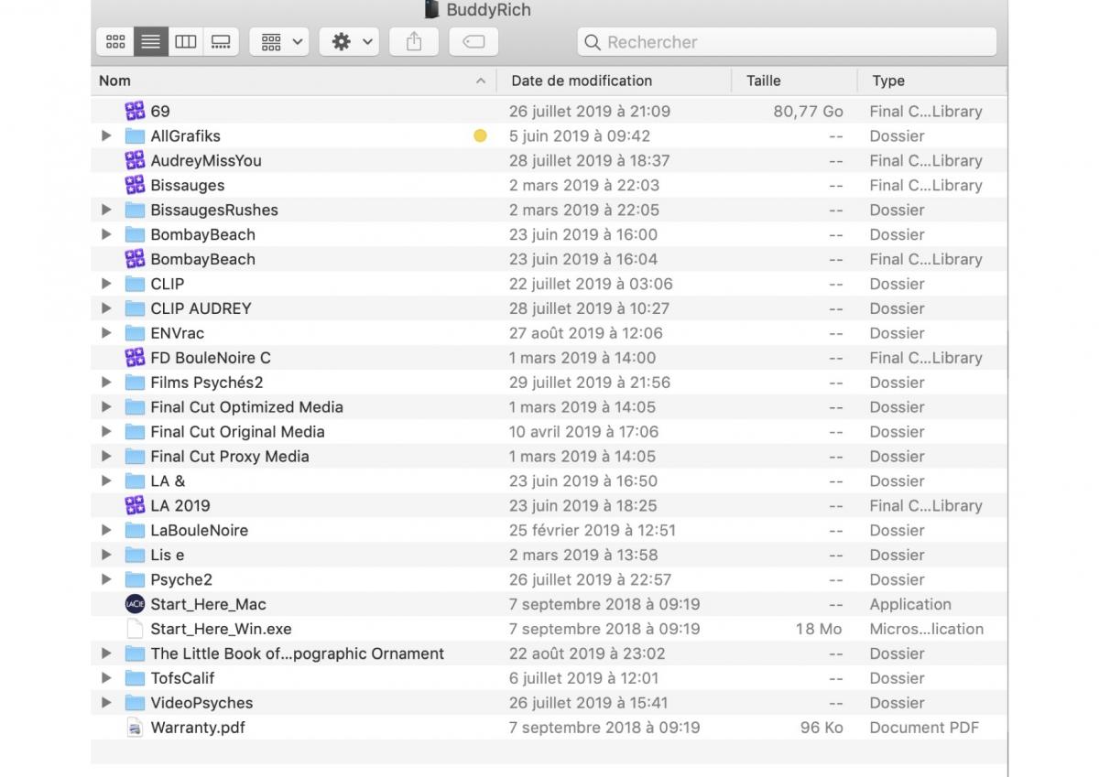Select the 'AudreyMissYou' file name
Screen dimensions: 1099x777
(206, 160)
